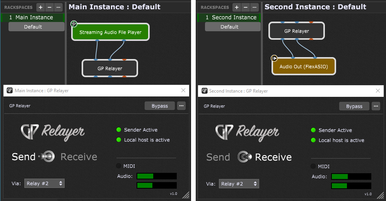Bypass the Second Instance GP Relayer
Image resolution: width=386 pixels, height=201 pixels.
pyautogui.click(x=354, y=106)
